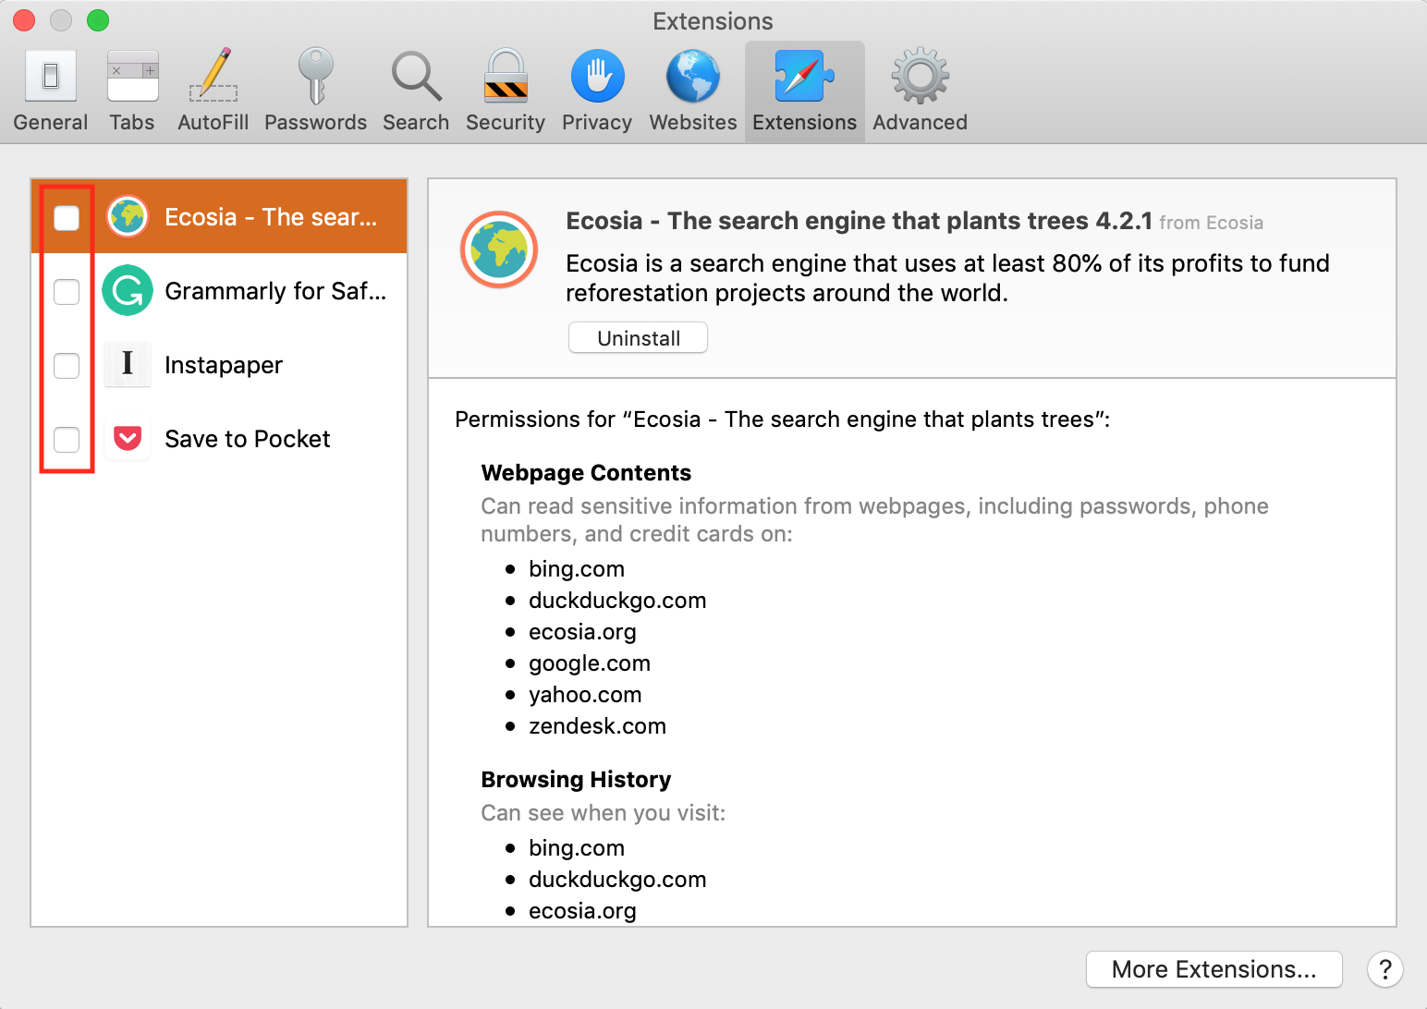Click the 'Webpage Contents' heading
The height and width of the screenshot is (1009, 1427).
(x=586, y=473)
